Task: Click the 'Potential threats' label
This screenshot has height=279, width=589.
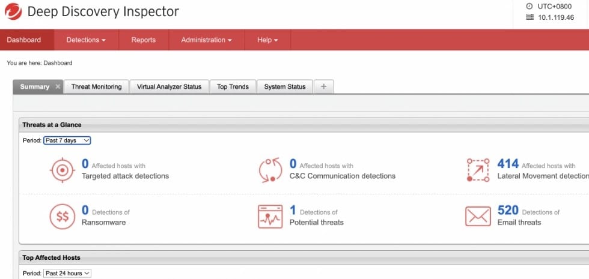Action: pyautogui.click(x=317, y=223)
